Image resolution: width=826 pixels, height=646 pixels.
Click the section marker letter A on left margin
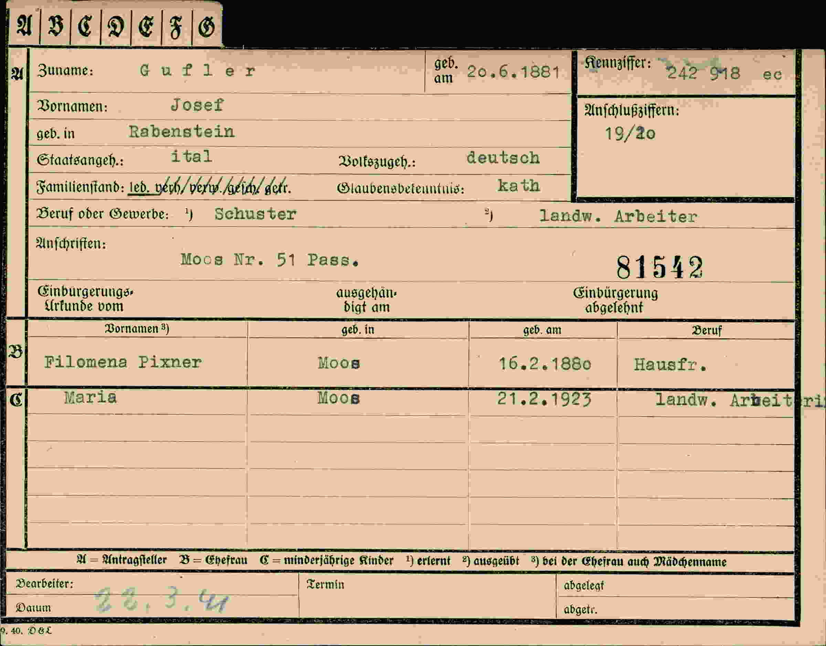point(17,73)
